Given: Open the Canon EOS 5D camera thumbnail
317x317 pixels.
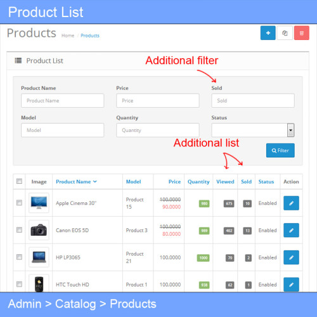Looking at the screenshot, I should point(39,230).
